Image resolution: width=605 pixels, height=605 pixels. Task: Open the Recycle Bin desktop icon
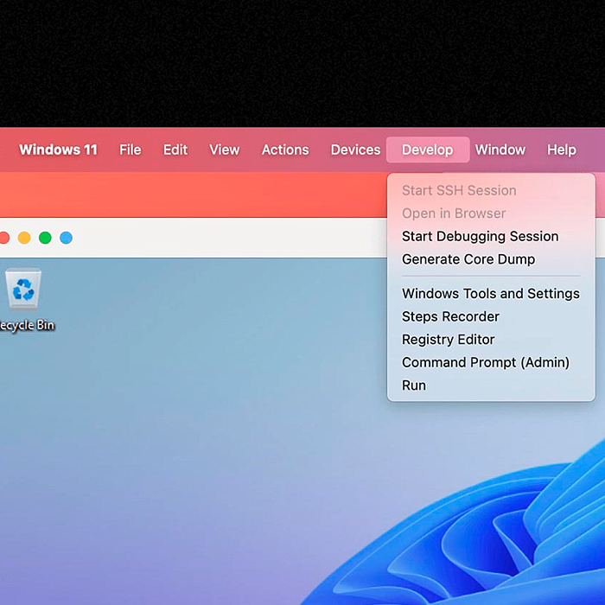[x=23, y=291]
